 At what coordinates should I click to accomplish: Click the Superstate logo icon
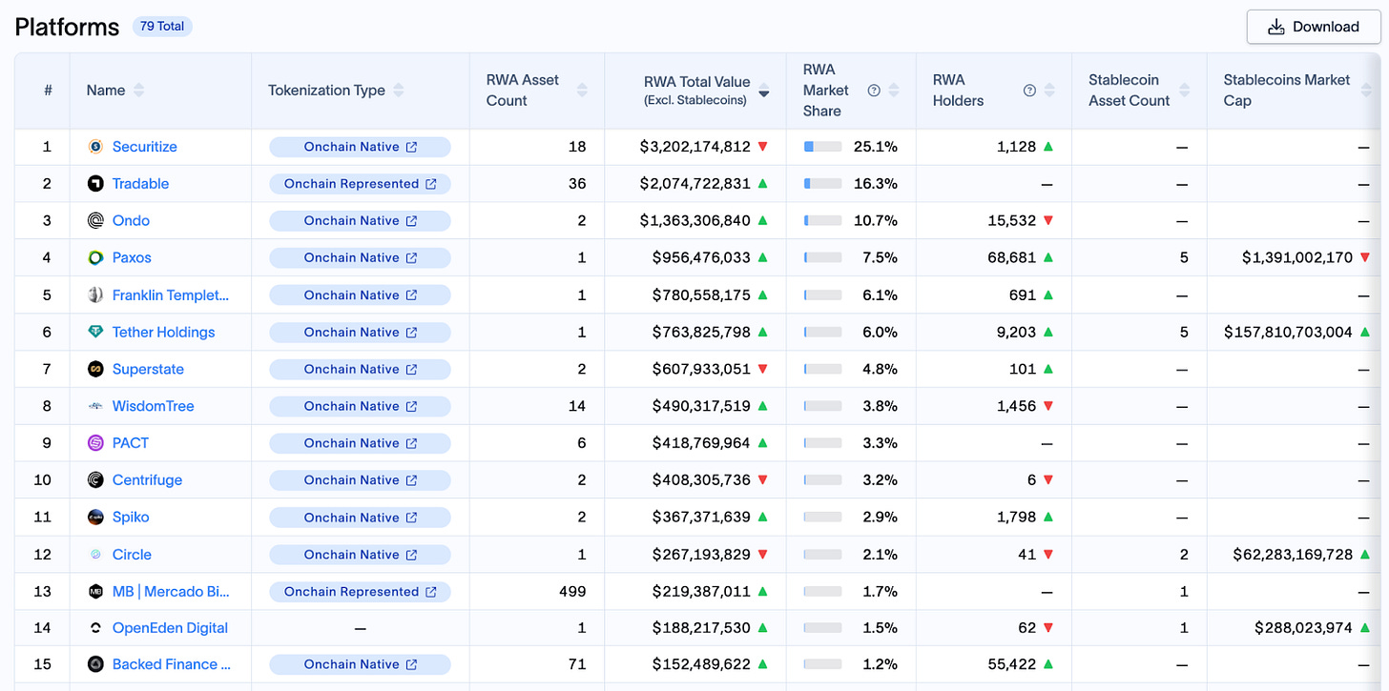95,369
